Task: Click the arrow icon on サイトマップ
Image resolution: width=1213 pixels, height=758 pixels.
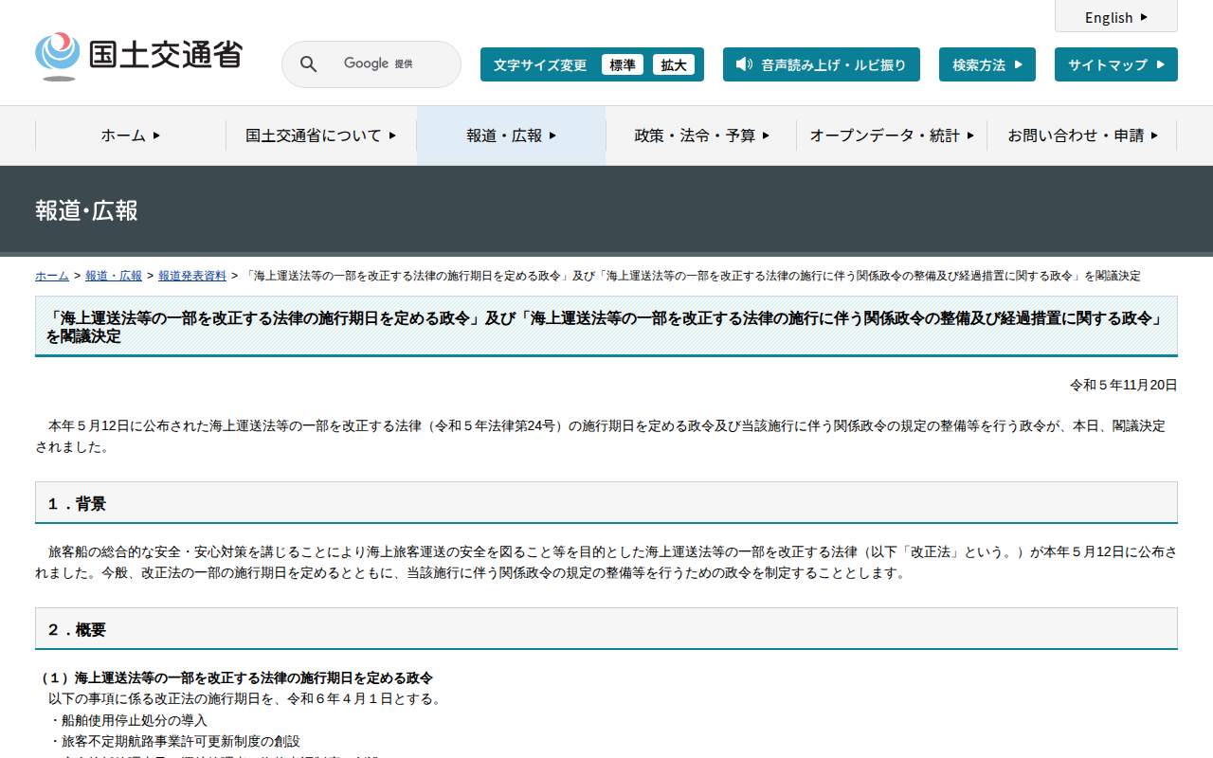Action: pyautogui.click(x=1159, y=64)
